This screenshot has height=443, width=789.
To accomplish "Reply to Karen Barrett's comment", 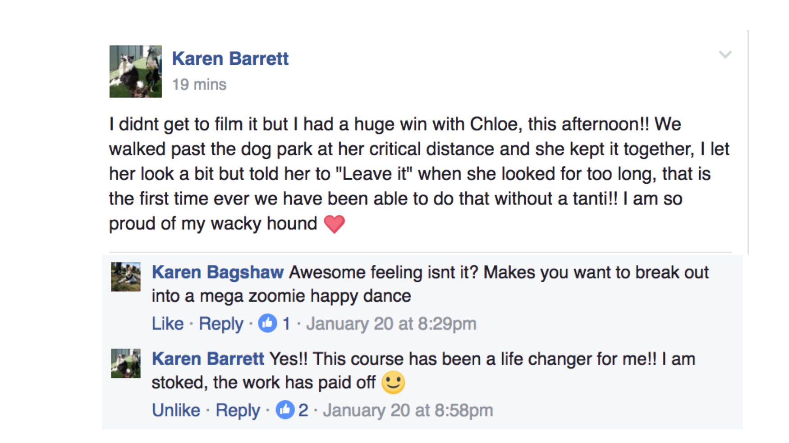I will point(238,410).
